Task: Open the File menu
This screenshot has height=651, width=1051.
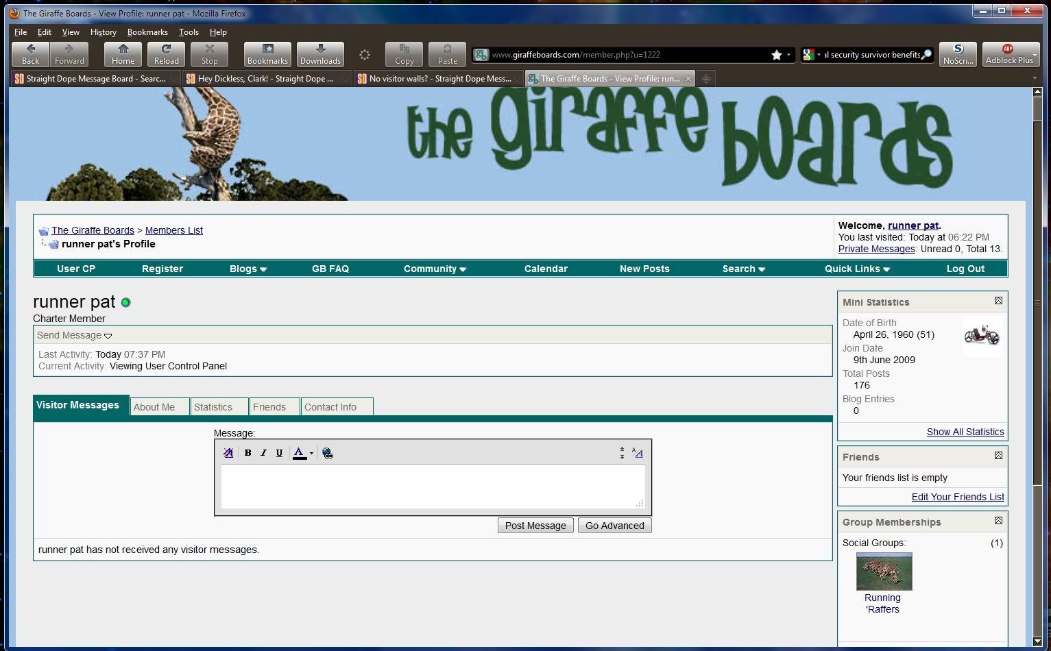Action: (21, 32)
